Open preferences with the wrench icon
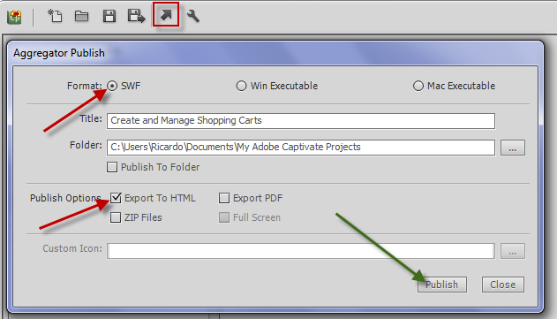This screenshot has height=319, width=557. (193, 17)
